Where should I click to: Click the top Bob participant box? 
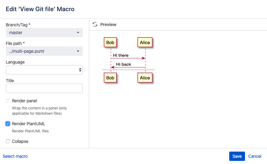point(110,42)
